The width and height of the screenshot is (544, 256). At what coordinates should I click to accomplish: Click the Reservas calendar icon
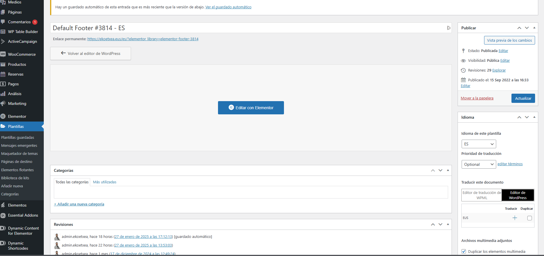pyautogui.click(x=3, y=74)
